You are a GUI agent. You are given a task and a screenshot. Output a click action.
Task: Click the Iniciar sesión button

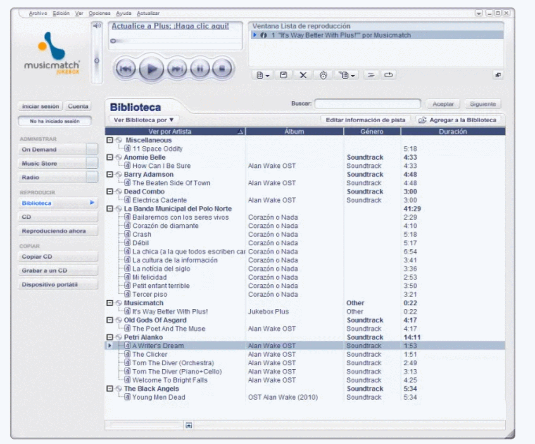(x=40, y=106)
